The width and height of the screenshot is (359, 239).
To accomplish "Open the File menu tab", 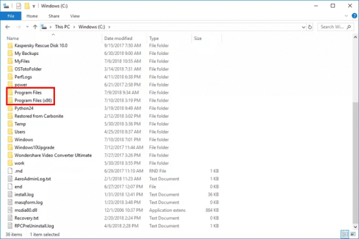I will tap(11, 16).
